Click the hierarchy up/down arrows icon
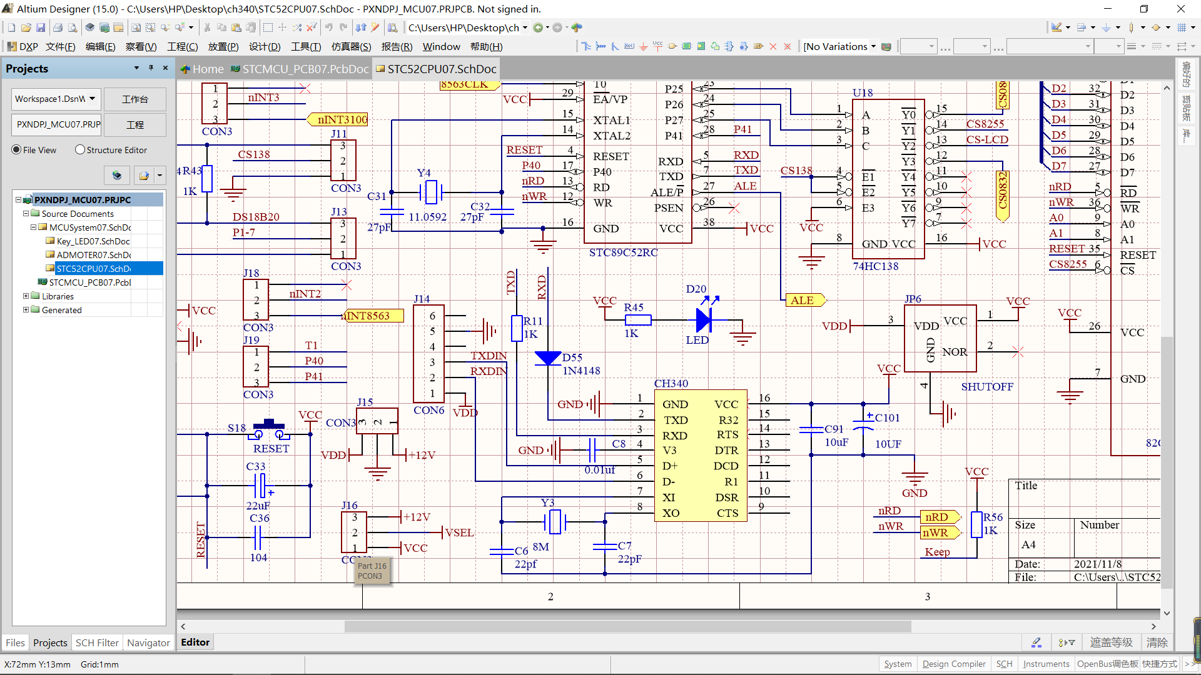The height and width of the screenshot is (675, 1201). tap(361, 27)
